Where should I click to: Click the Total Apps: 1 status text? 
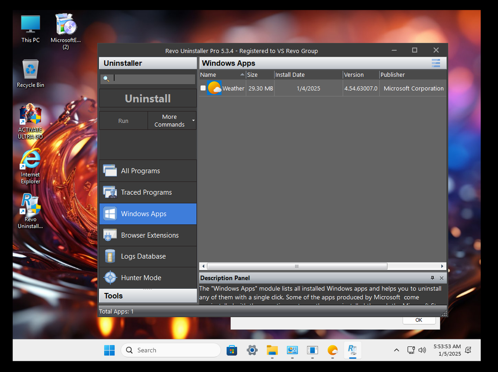[x=116, y=312]
